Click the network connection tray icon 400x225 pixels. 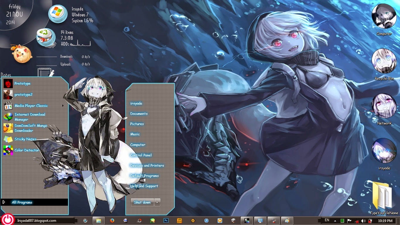[357, 220]
